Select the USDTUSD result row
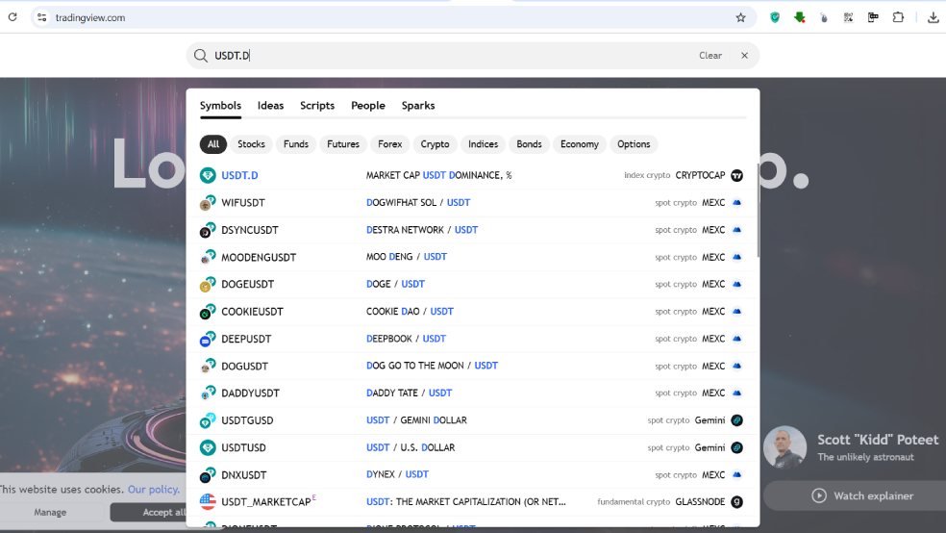Image resolution: width=946 pixels, height=533 pixels. coord(472,447)
